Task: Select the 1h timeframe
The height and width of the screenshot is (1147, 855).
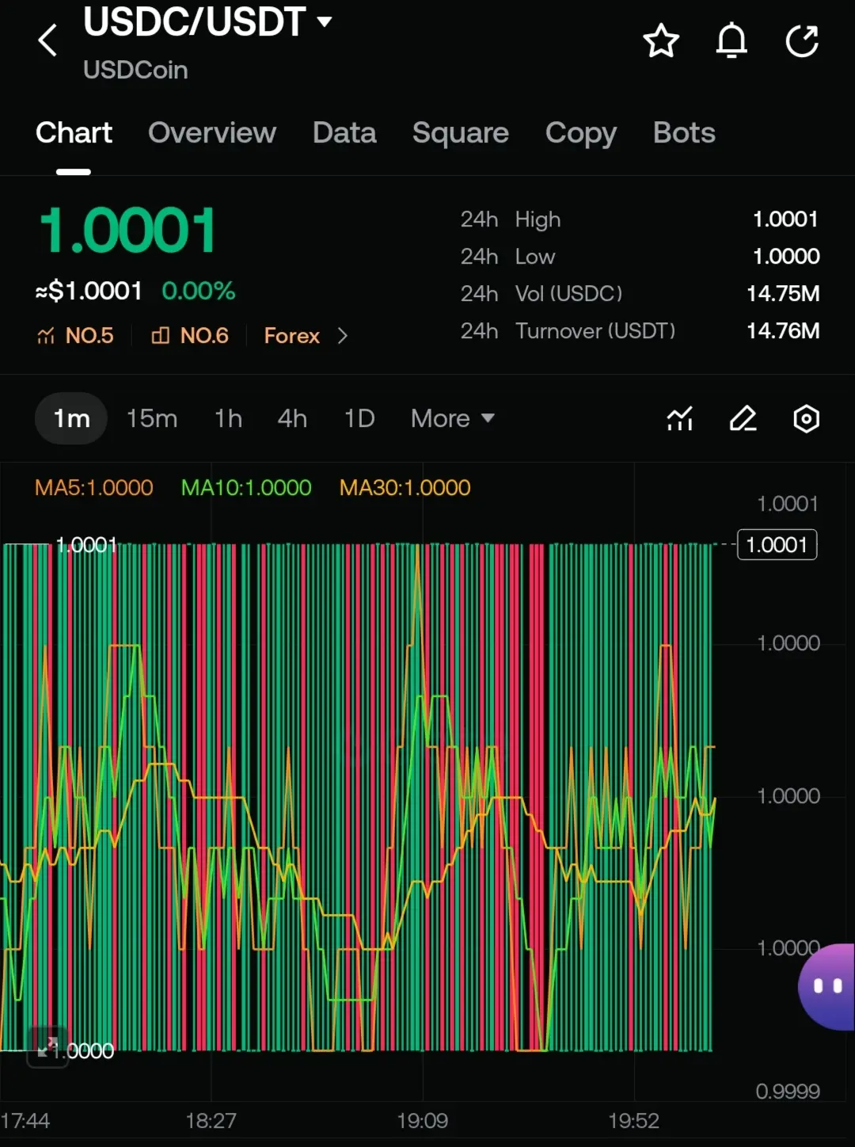Action: [228, 418]
